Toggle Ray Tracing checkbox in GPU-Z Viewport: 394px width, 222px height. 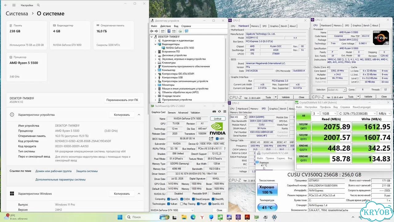point(181,204)
